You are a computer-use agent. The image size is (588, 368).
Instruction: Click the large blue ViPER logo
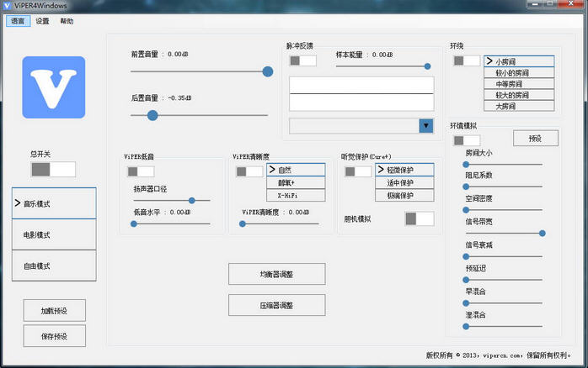click(54, 87)
